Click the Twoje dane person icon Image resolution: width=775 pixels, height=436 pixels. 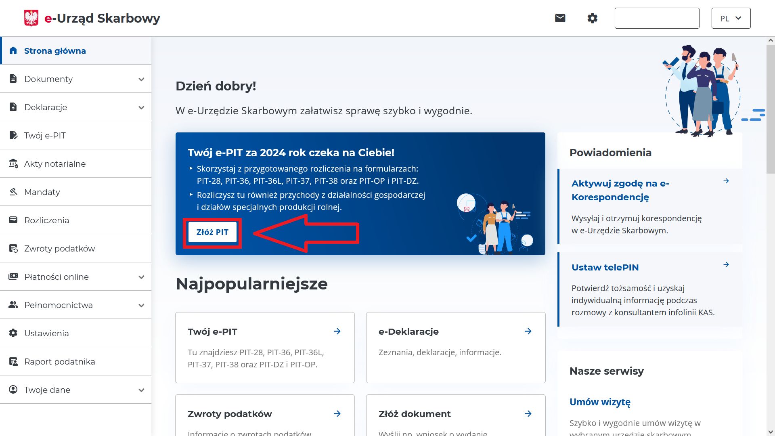point(13,390)
